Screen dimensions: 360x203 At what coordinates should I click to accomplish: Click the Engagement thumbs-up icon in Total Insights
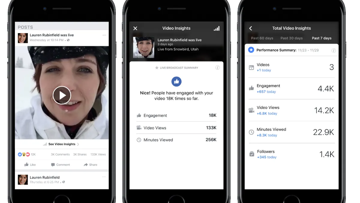[x=251, y=88]
